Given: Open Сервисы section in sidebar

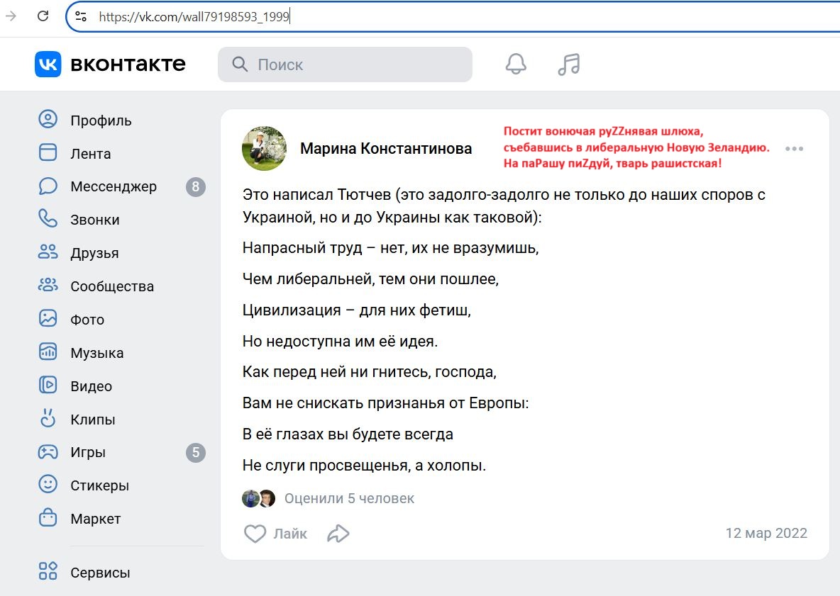Looking at the screenshot, I should [100, 573].
